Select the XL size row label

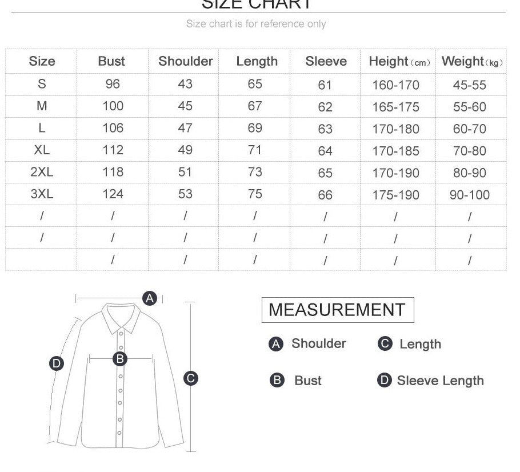(42, 150)
